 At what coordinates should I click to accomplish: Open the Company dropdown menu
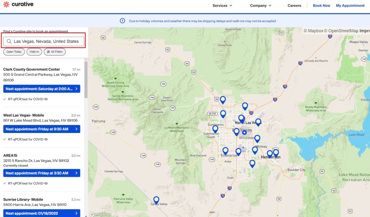pyautogui.click(x=261, y=6)
